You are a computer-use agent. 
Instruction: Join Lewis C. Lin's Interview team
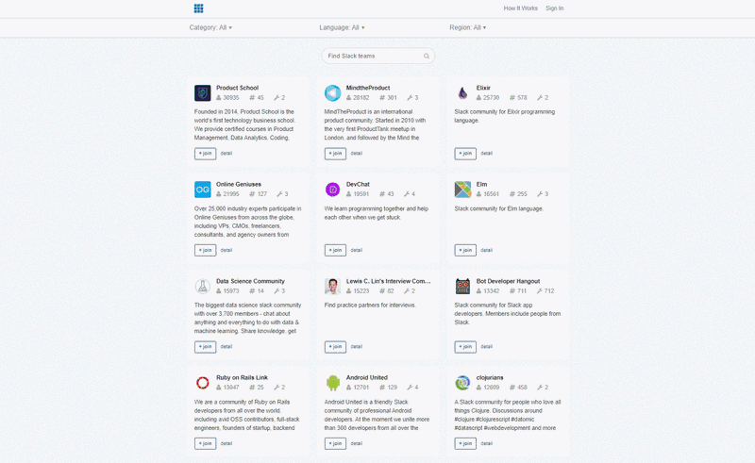(x=335, y=347)
